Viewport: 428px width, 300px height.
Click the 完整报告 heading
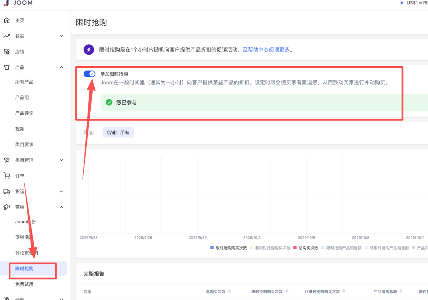(x=94, y=274)
